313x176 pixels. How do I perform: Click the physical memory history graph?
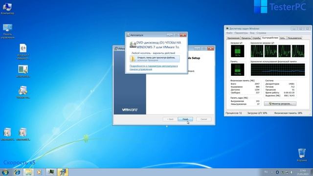pos(278,69)
